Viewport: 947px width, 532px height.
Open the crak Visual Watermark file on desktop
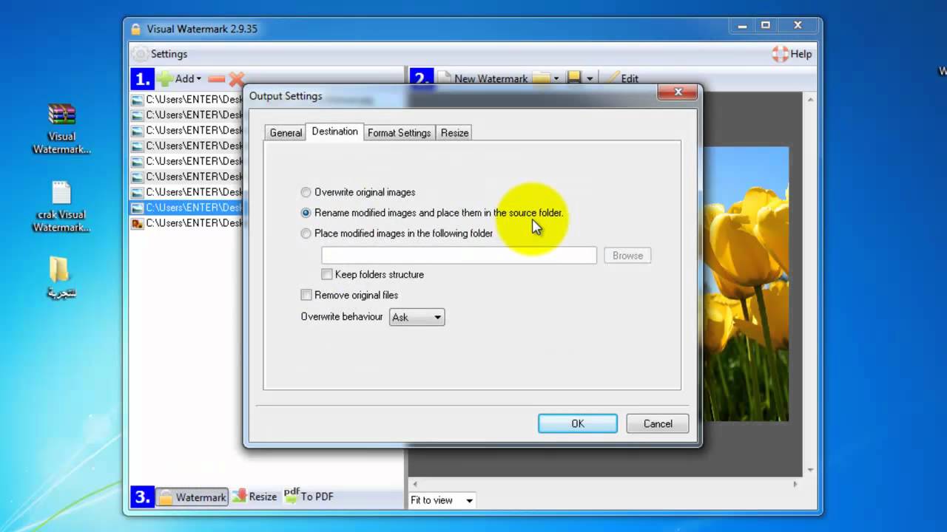[61, 207]
